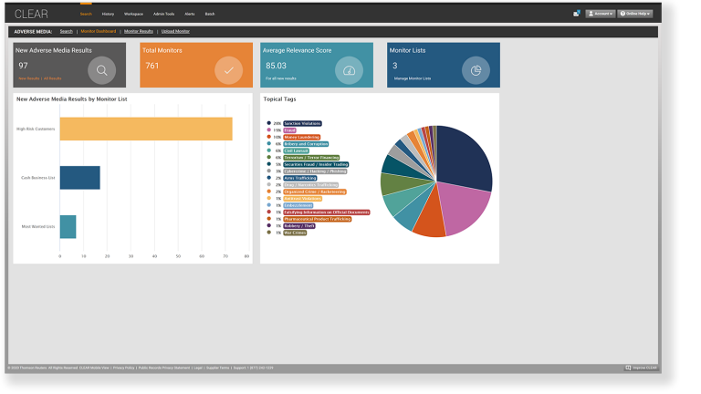701x394 pixels.
Task: Click the Privacy Policy footer link
Action: pyautogui.click(x=123, y=368)
